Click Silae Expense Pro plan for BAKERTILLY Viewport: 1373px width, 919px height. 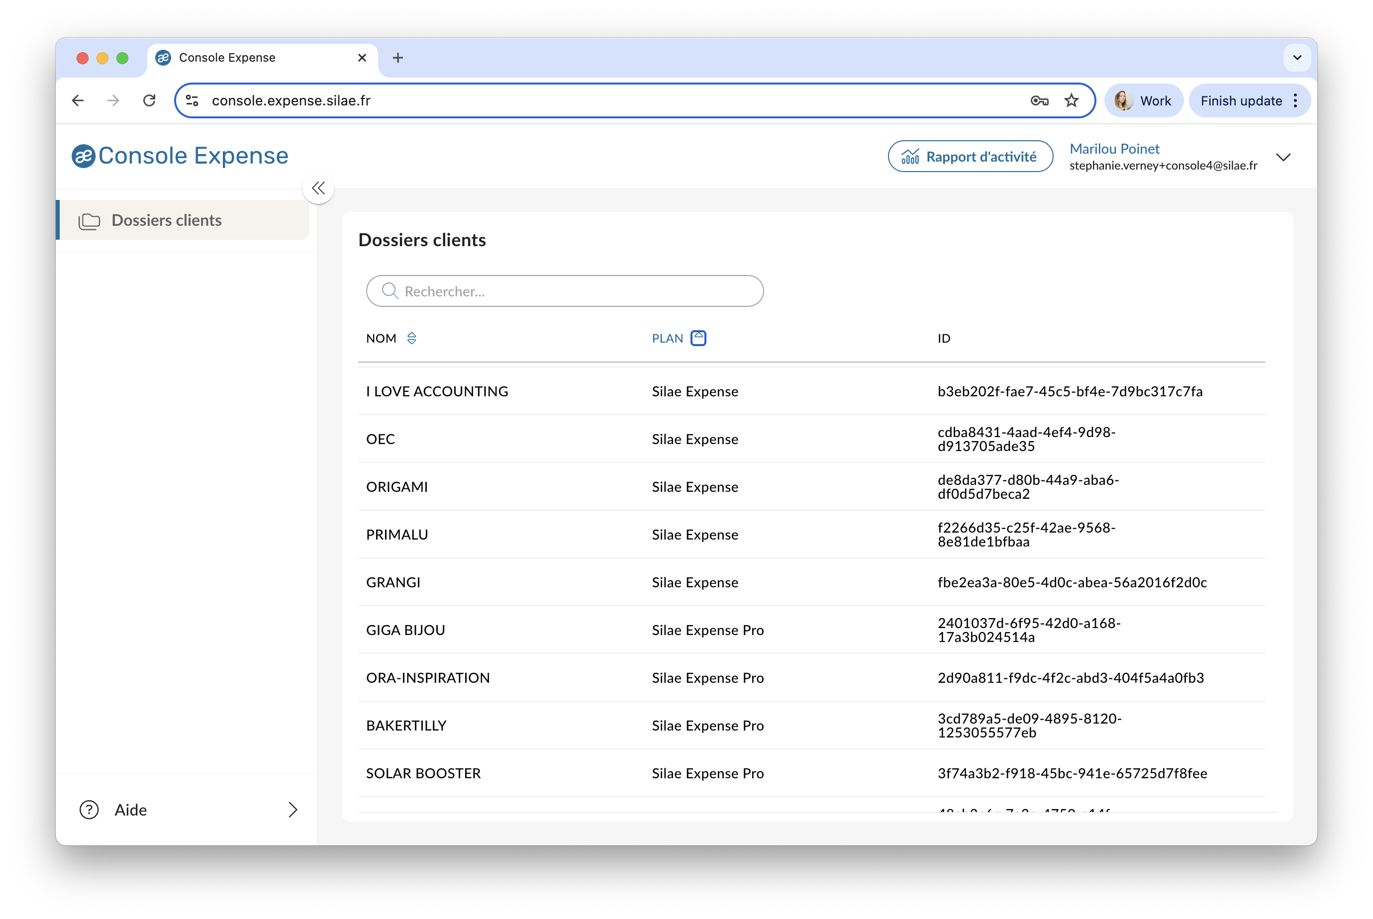707,726
